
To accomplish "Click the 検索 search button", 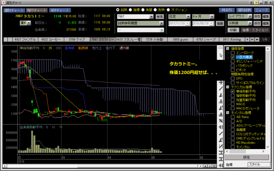I will point(159,17).
